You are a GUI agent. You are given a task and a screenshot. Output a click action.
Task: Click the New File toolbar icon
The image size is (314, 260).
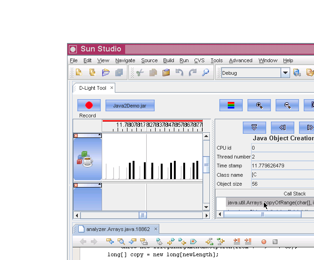point(79,72)
